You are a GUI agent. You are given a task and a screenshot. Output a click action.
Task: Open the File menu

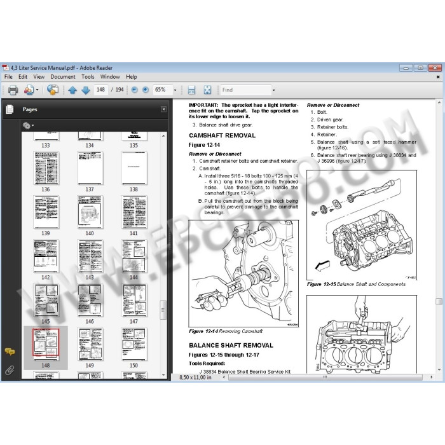pos(8,77)
